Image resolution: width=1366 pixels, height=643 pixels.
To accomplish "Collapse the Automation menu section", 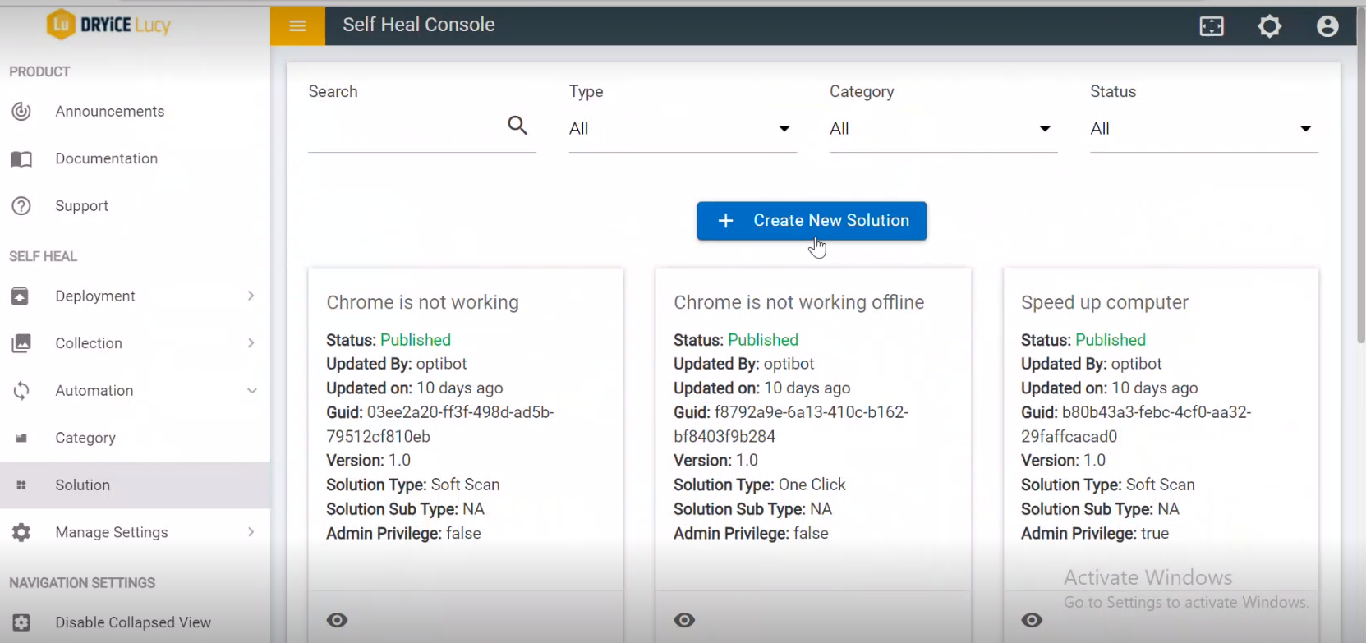I will pyautogui.click(x=251, y=391).
